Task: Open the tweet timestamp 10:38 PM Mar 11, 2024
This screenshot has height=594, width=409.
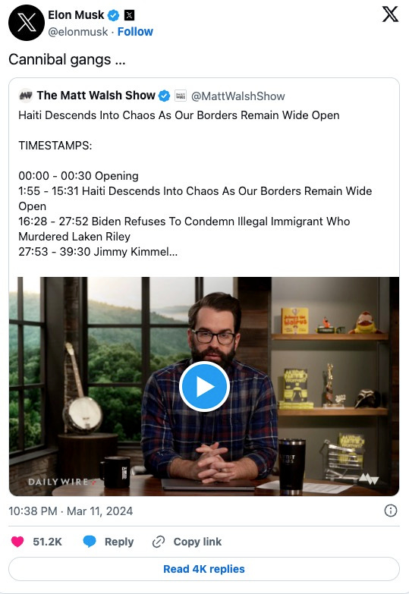Action: tap(71, 511)
